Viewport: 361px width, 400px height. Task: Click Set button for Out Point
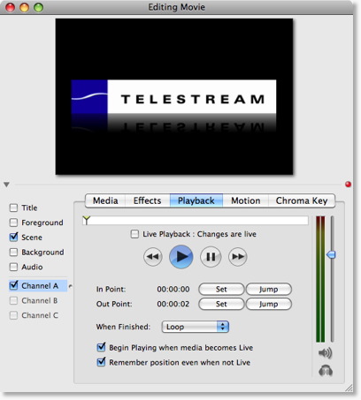pyautogui.click(x=221, y=304)
